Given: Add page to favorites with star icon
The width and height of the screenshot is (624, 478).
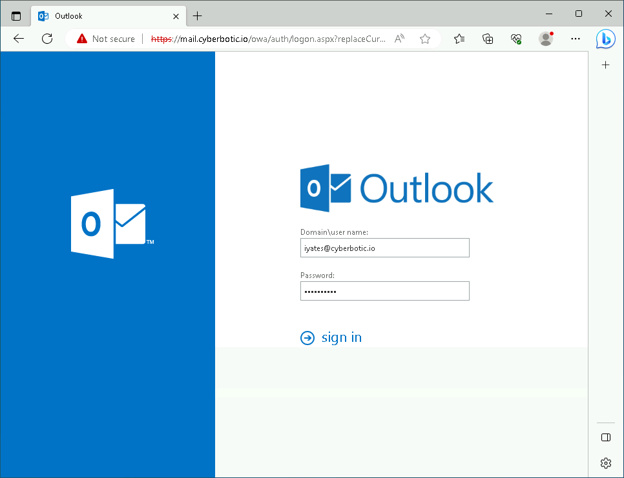Looking at the screenshot, I should pyautogui.click(x=424, y=39).
